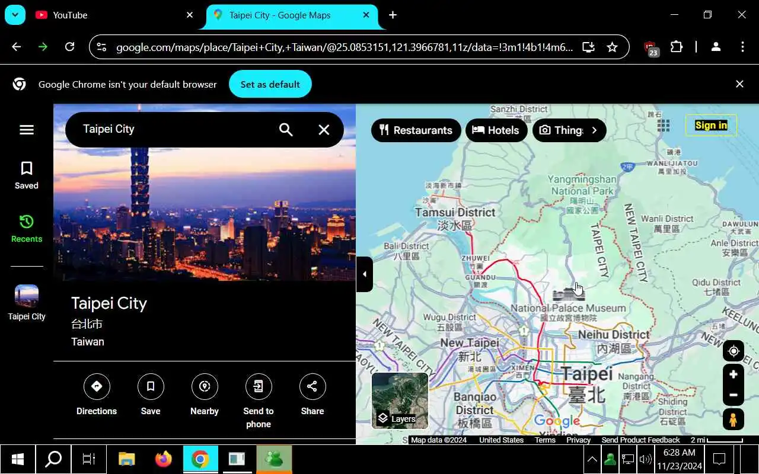This screenshot has width=759, height=474.
Task: Search Nearby Taipei City
Action: (205, 395)
